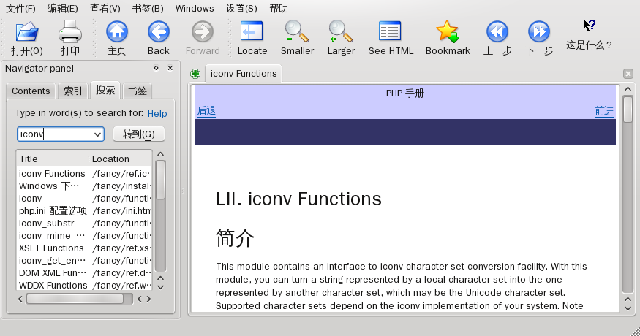Go to the Home page (主页) icon
Viewport: 640px width, 336px height.
point(117,32)
